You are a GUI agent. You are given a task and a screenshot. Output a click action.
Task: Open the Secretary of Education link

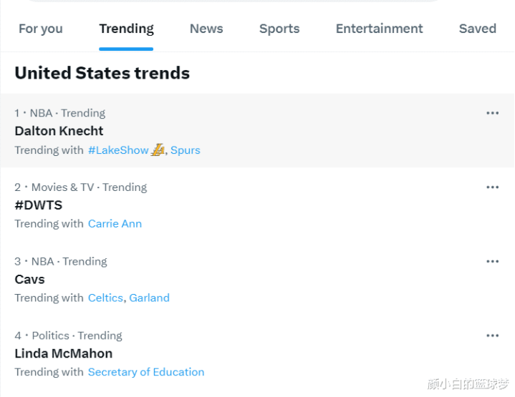pos(146,372)
